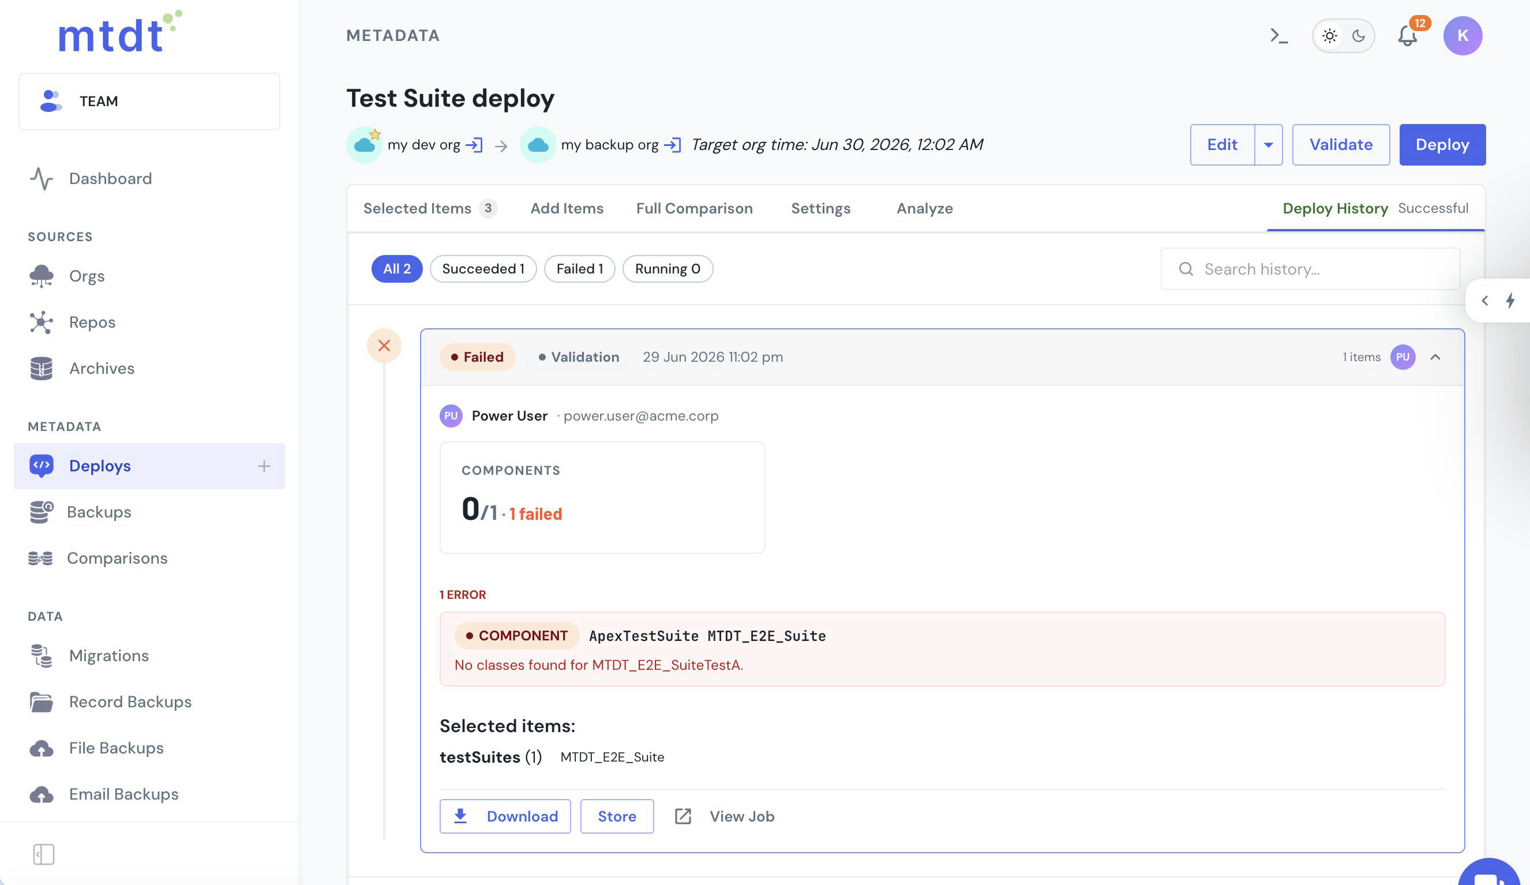Expand side panel with left chevron
The height and width of the screenshot is (885, 1530).
coord(1484,301)
